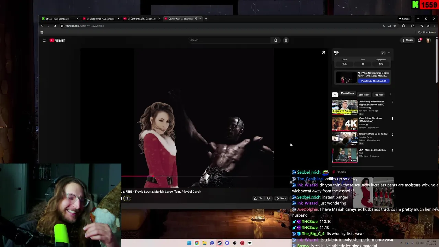Open the Gemini button in the title bar
Screen dimensions: 439x247
point(404,19)
